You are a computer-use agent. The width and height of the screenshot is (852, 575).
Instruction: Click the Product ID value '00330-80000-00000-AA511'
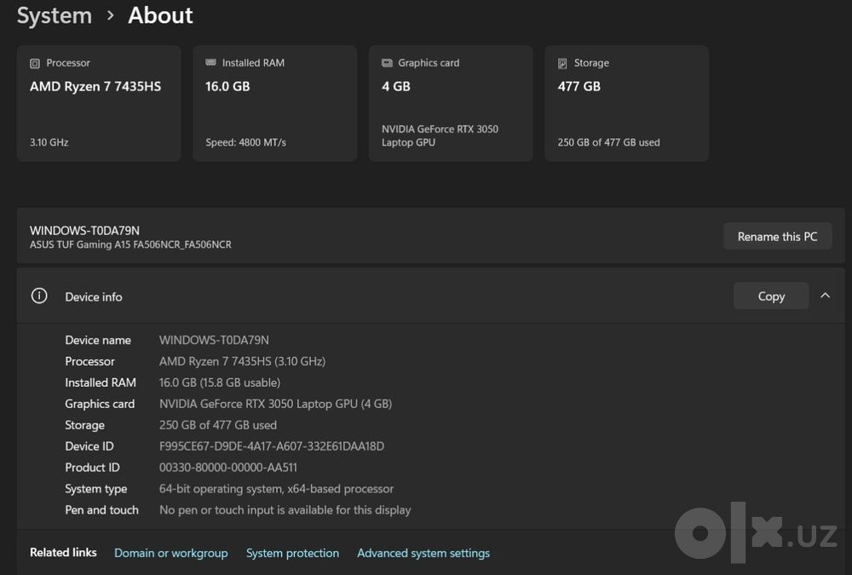coord(228,468)
